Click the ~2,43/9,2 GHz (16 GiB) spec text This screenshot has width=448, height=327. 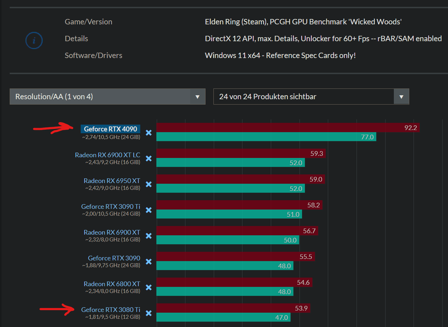point(113,162)
